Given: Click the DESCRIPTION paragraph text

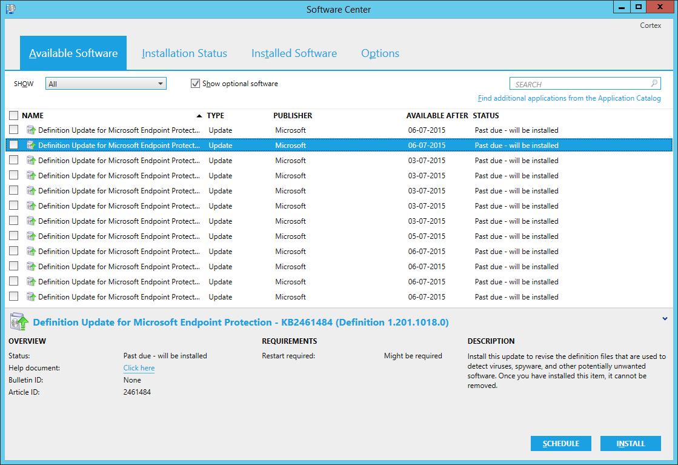Looking at the screenshot, I should pyautogui.click(x=567, y=370).
